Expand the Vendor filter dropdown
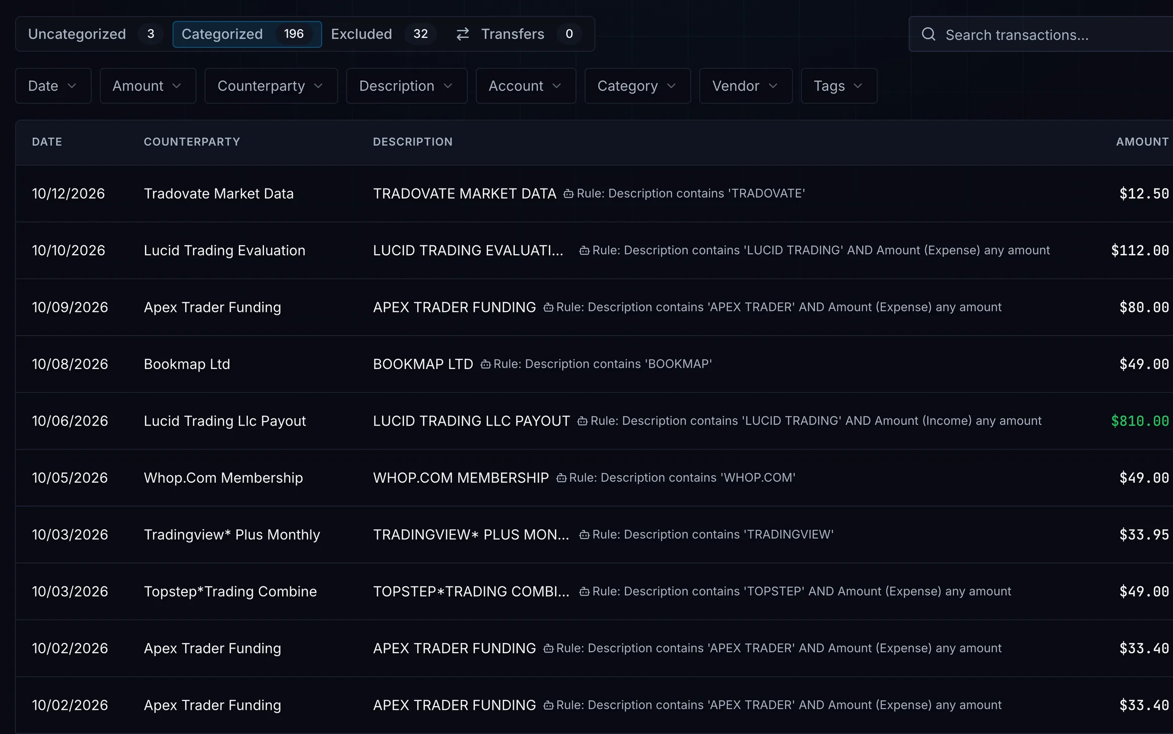This screenshot has width=1173, height=734. 746,86
